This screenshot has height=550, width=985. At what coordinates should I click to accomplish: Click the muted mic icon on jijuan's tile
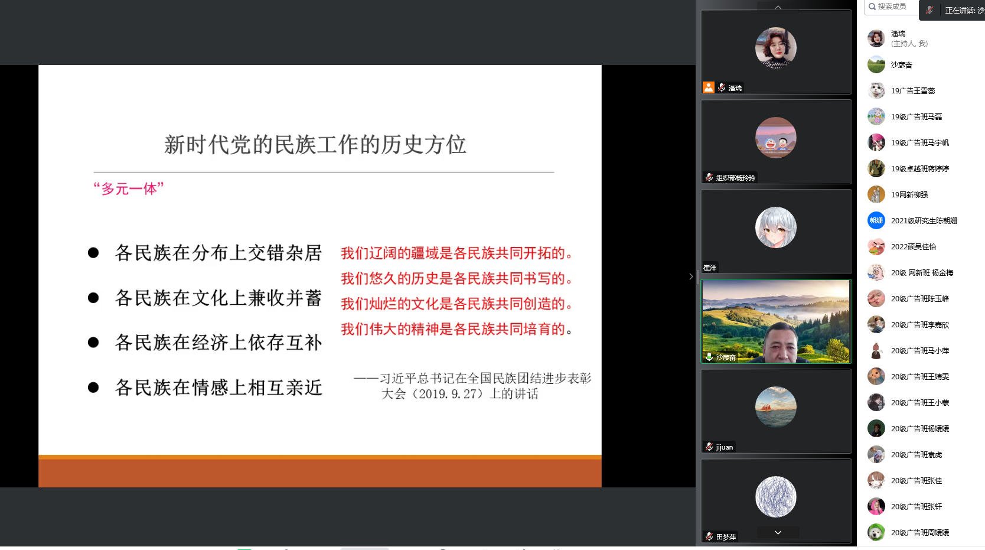pos(709,447)
